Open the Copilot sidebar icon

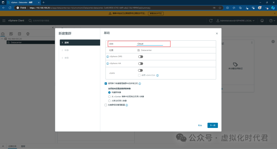tap(273, 8)
